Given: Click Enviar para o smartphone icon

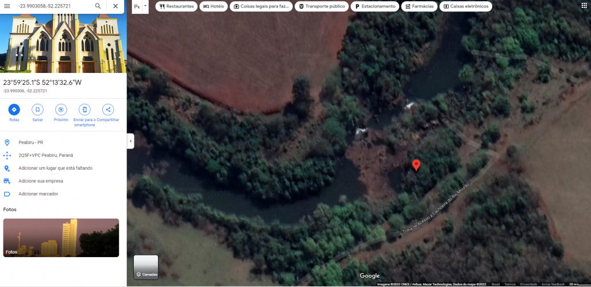Looking at the screenshot, I should (84, 110).
